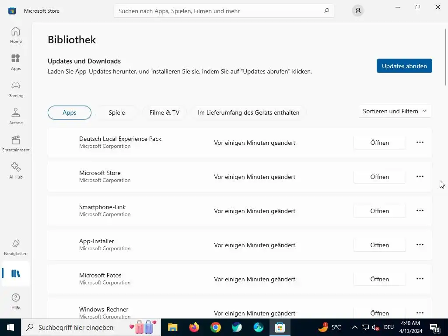The height and width of the screenshot is (336, 448).
Task: Open the clock showing 4:40 AM
Action: (410, 327)
